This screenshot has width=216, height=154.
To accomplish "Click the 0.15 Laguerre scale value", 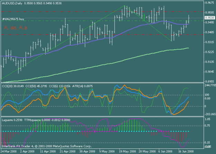I will 208,143.
